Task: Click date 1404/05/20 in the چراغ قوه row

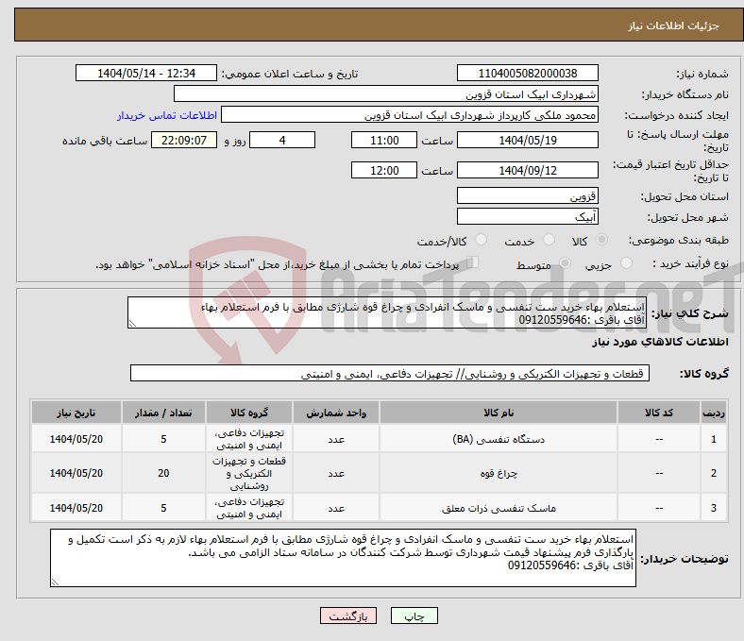Action: pos(76,473)
